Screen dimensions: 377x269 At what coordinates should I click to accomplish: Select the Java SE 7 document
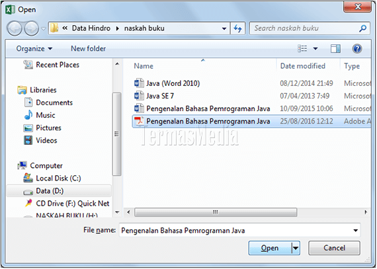click(160, 96)
